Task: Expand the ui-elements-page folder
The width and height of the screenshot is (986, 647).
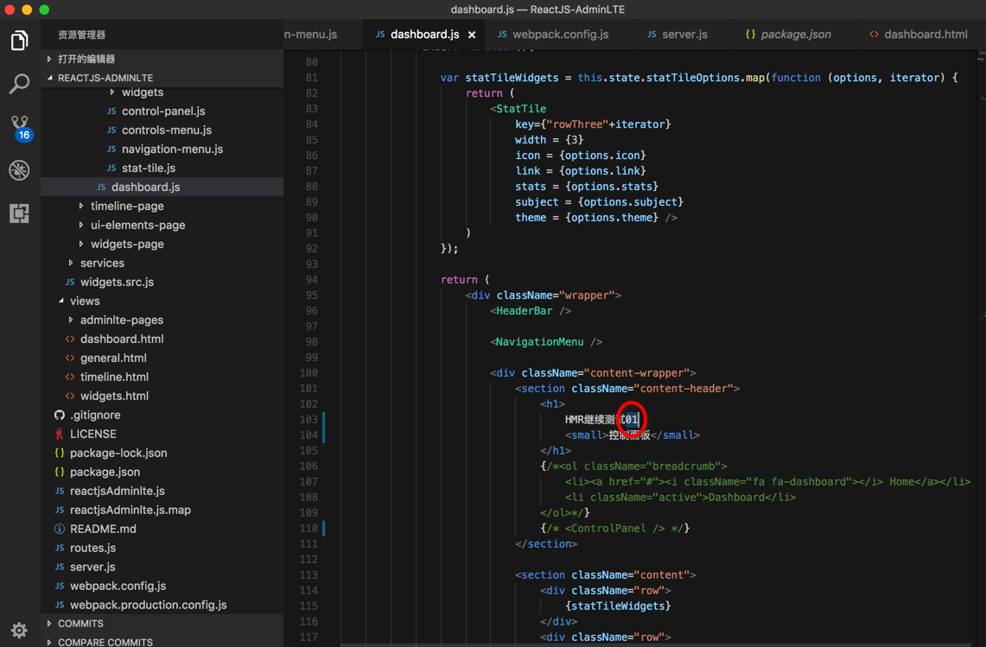Action: [x=137, y=225]
